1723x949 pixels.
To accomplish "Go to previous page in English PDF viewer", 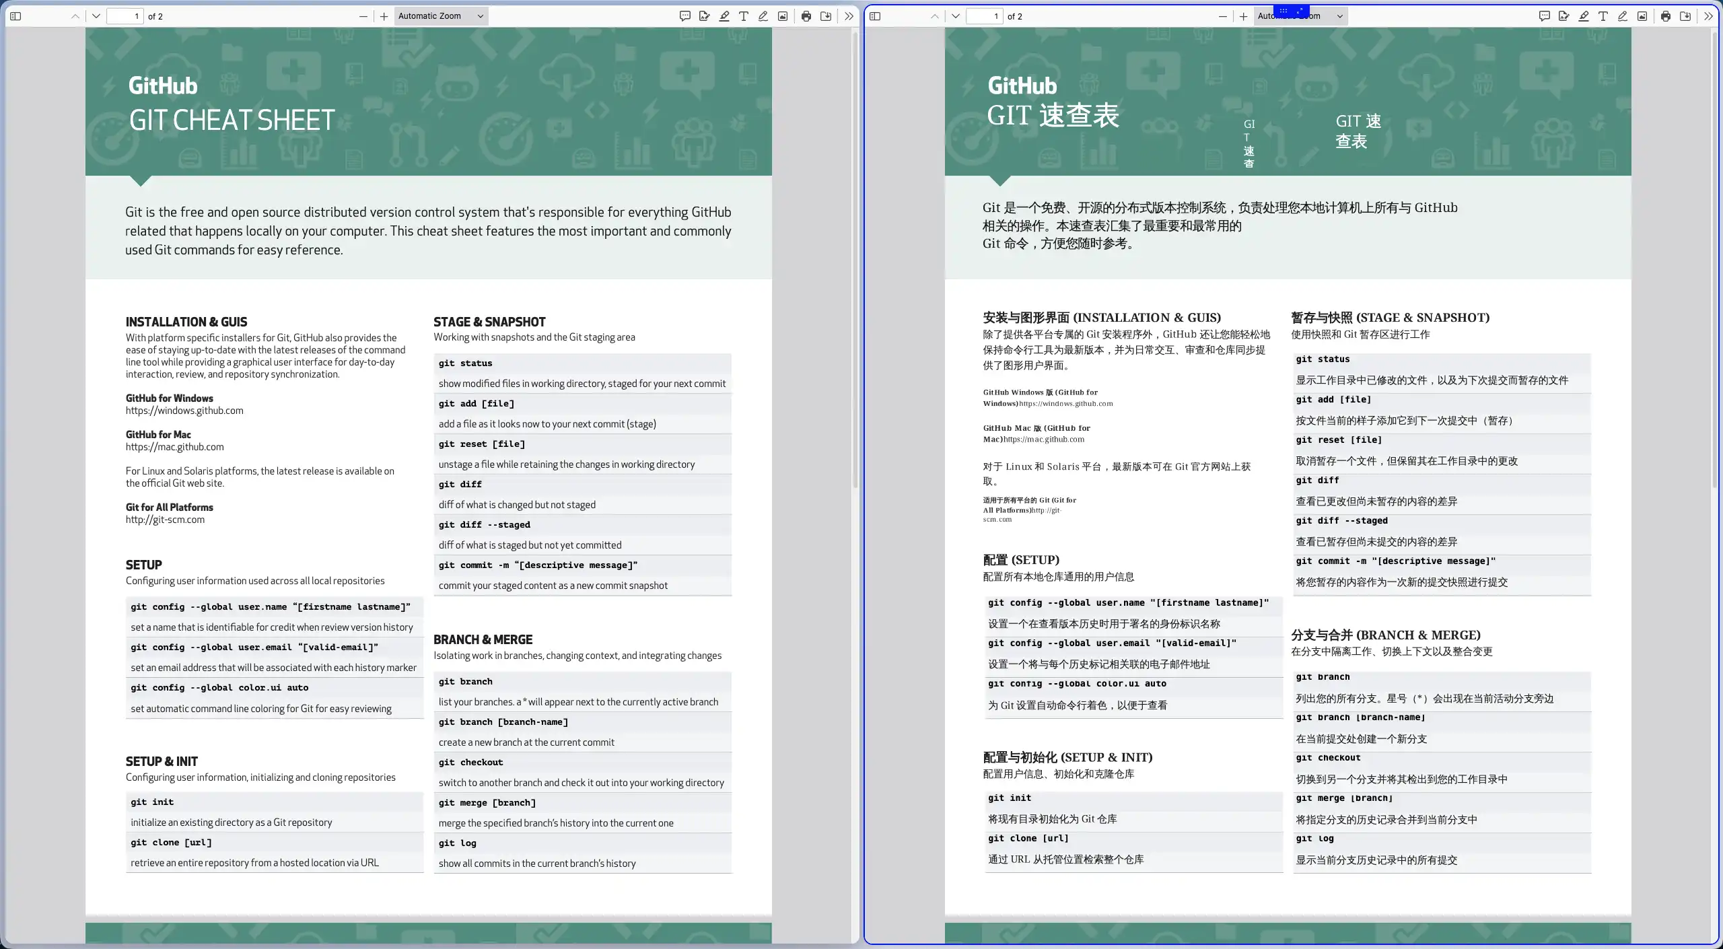I will click(x=75, y=16).
